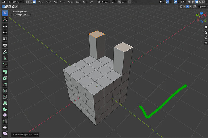Screen dimensions: 208x138
Task: Open Global transform orientation dropdown
Action: click(104, 2)
